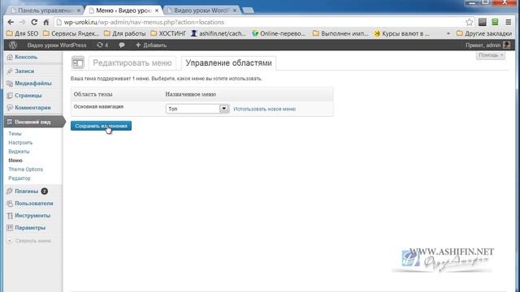Click the Назначенное меню column header
The image size is (520, 292).
point(191,94)
